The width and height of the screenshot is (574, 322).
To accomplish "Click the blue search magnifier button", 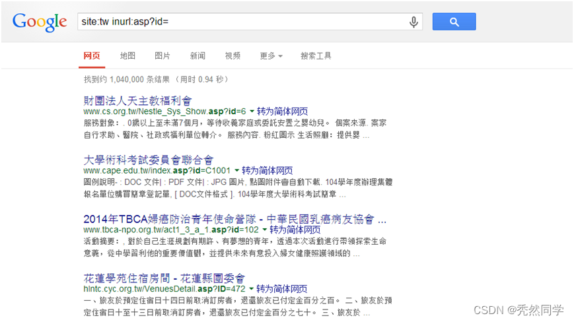I will (x=454, y=22).
